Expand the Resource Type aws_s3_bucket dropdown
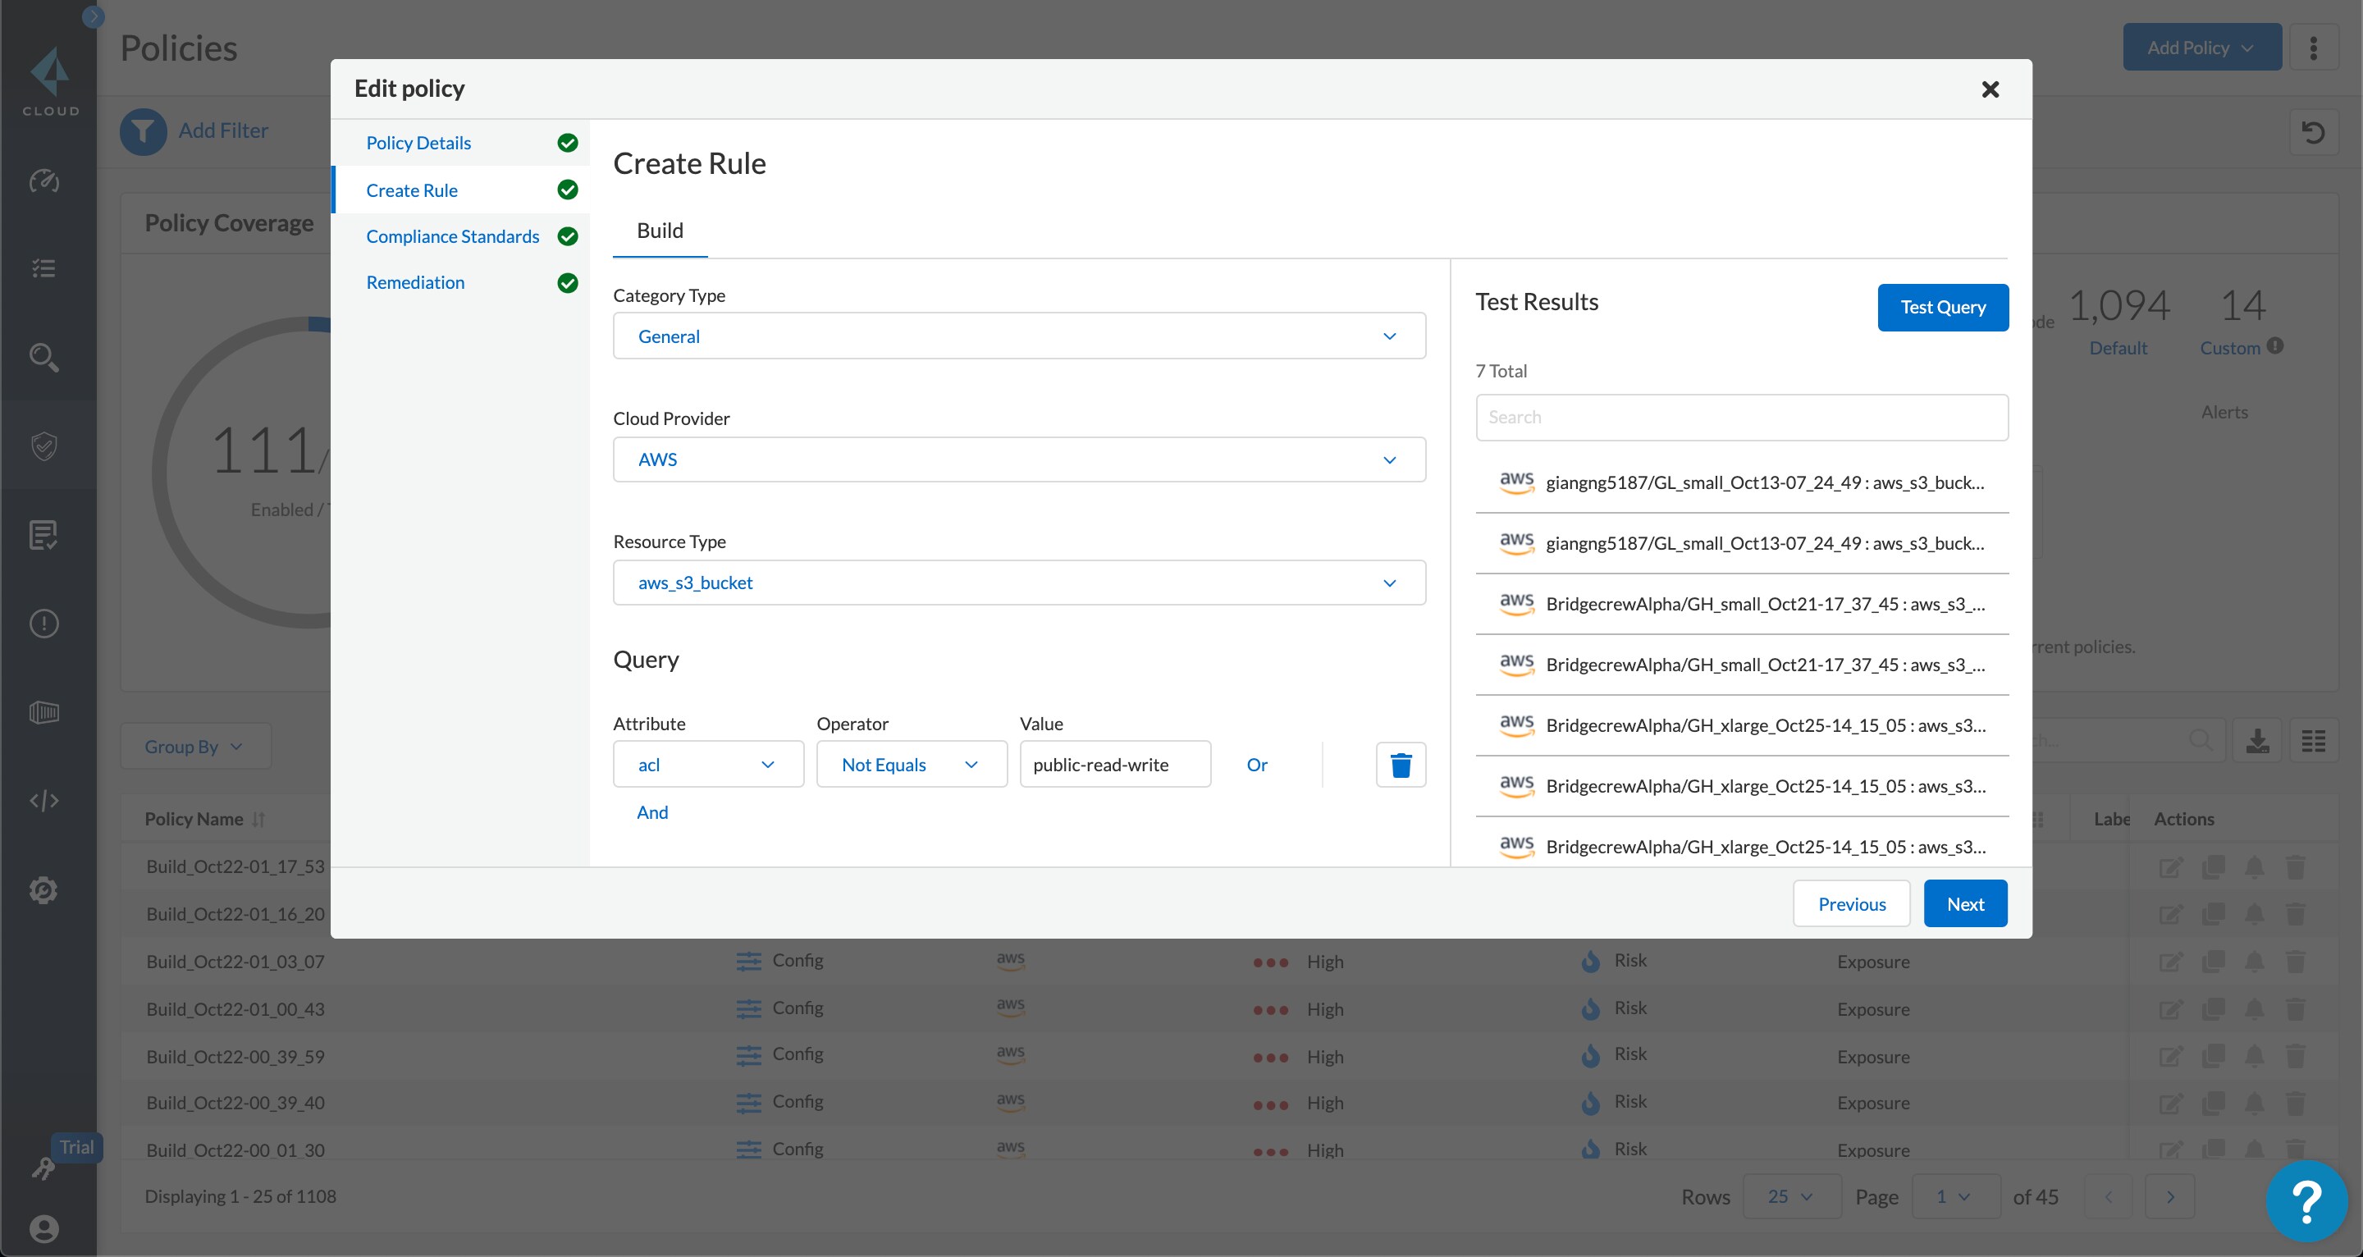The height and width of the screenshot is (1257, 2363). 1018,583
